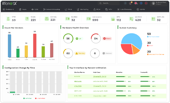Go to the Auto Discovery menu
Image resolution: width=170 pixels, height=103 pixels.
point(125,9)
